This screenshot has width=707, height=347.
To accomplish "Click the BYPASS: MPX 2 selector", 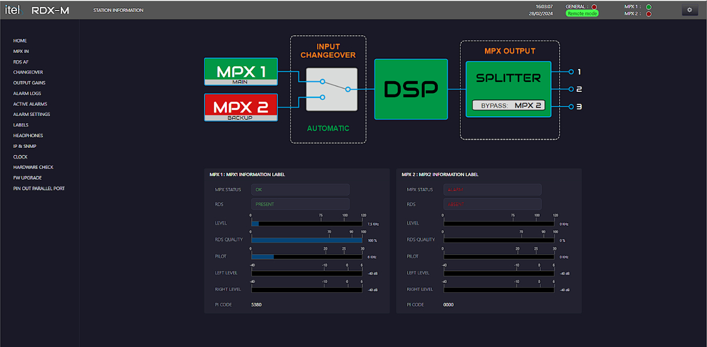I will pos(508,106).
